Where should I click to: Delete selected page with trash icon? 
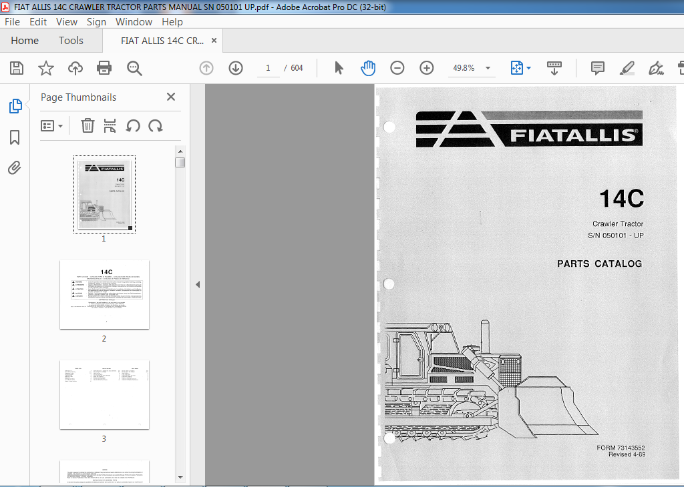point(88,126)
